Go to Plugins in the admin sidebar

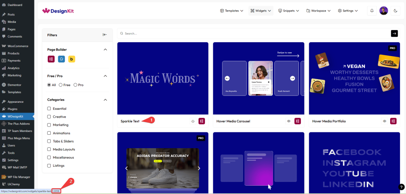coord(12,109)
